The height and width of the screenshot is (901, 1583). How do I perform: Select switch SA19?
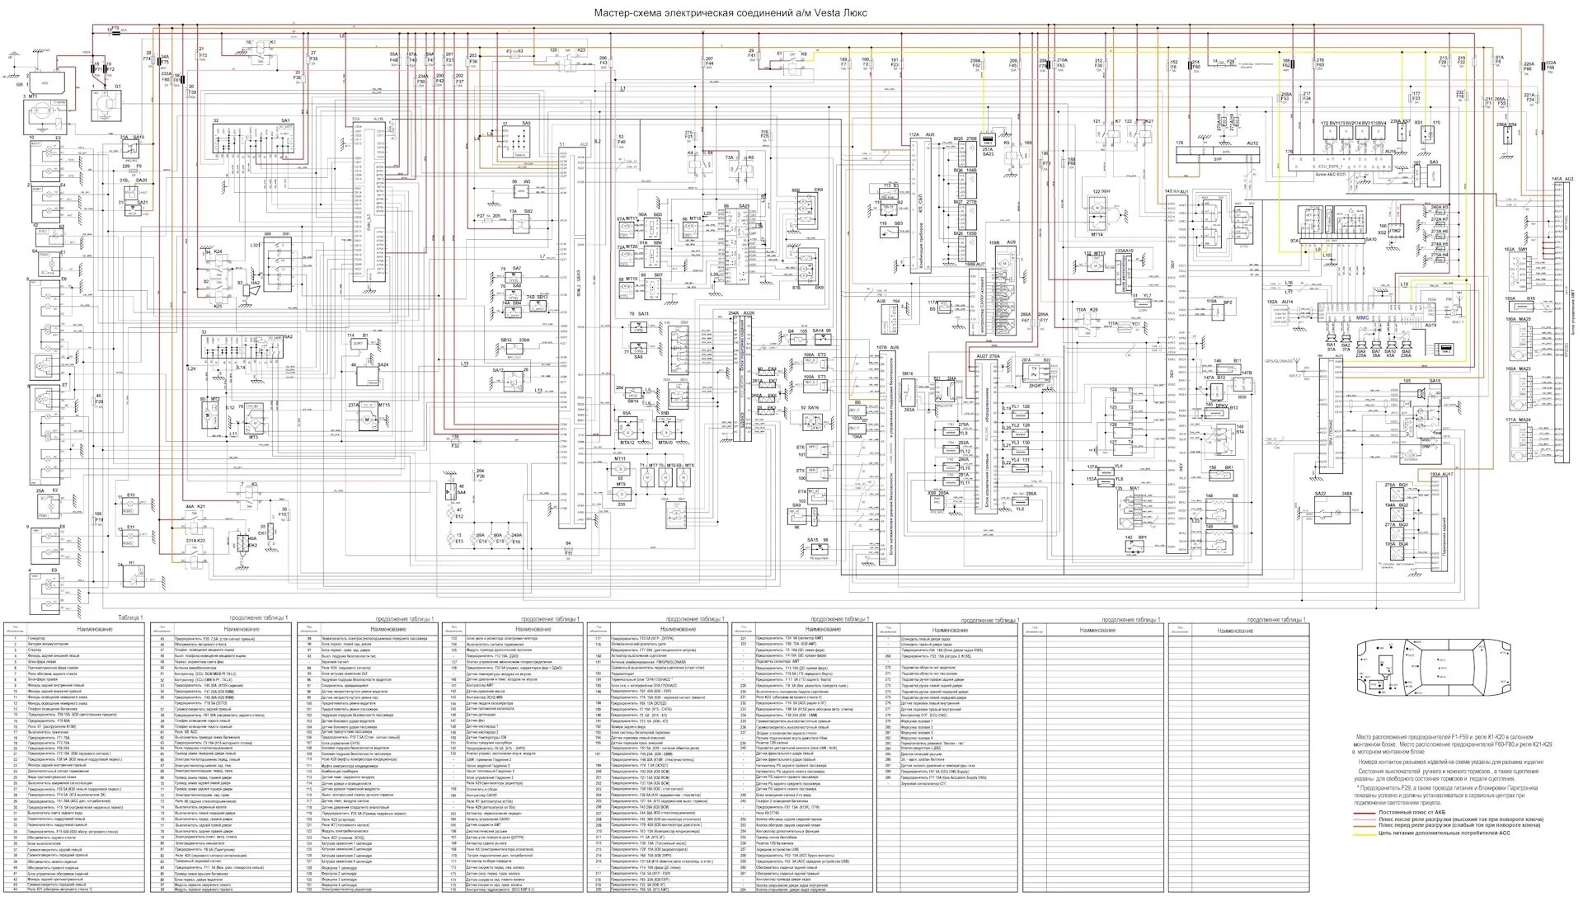132,148
